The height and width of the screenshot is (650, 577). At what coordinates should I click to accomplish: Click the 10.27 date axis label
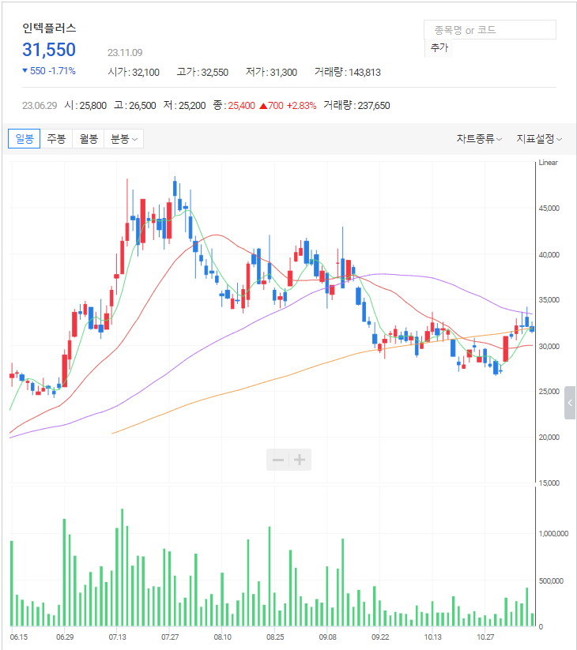(485, 637)
